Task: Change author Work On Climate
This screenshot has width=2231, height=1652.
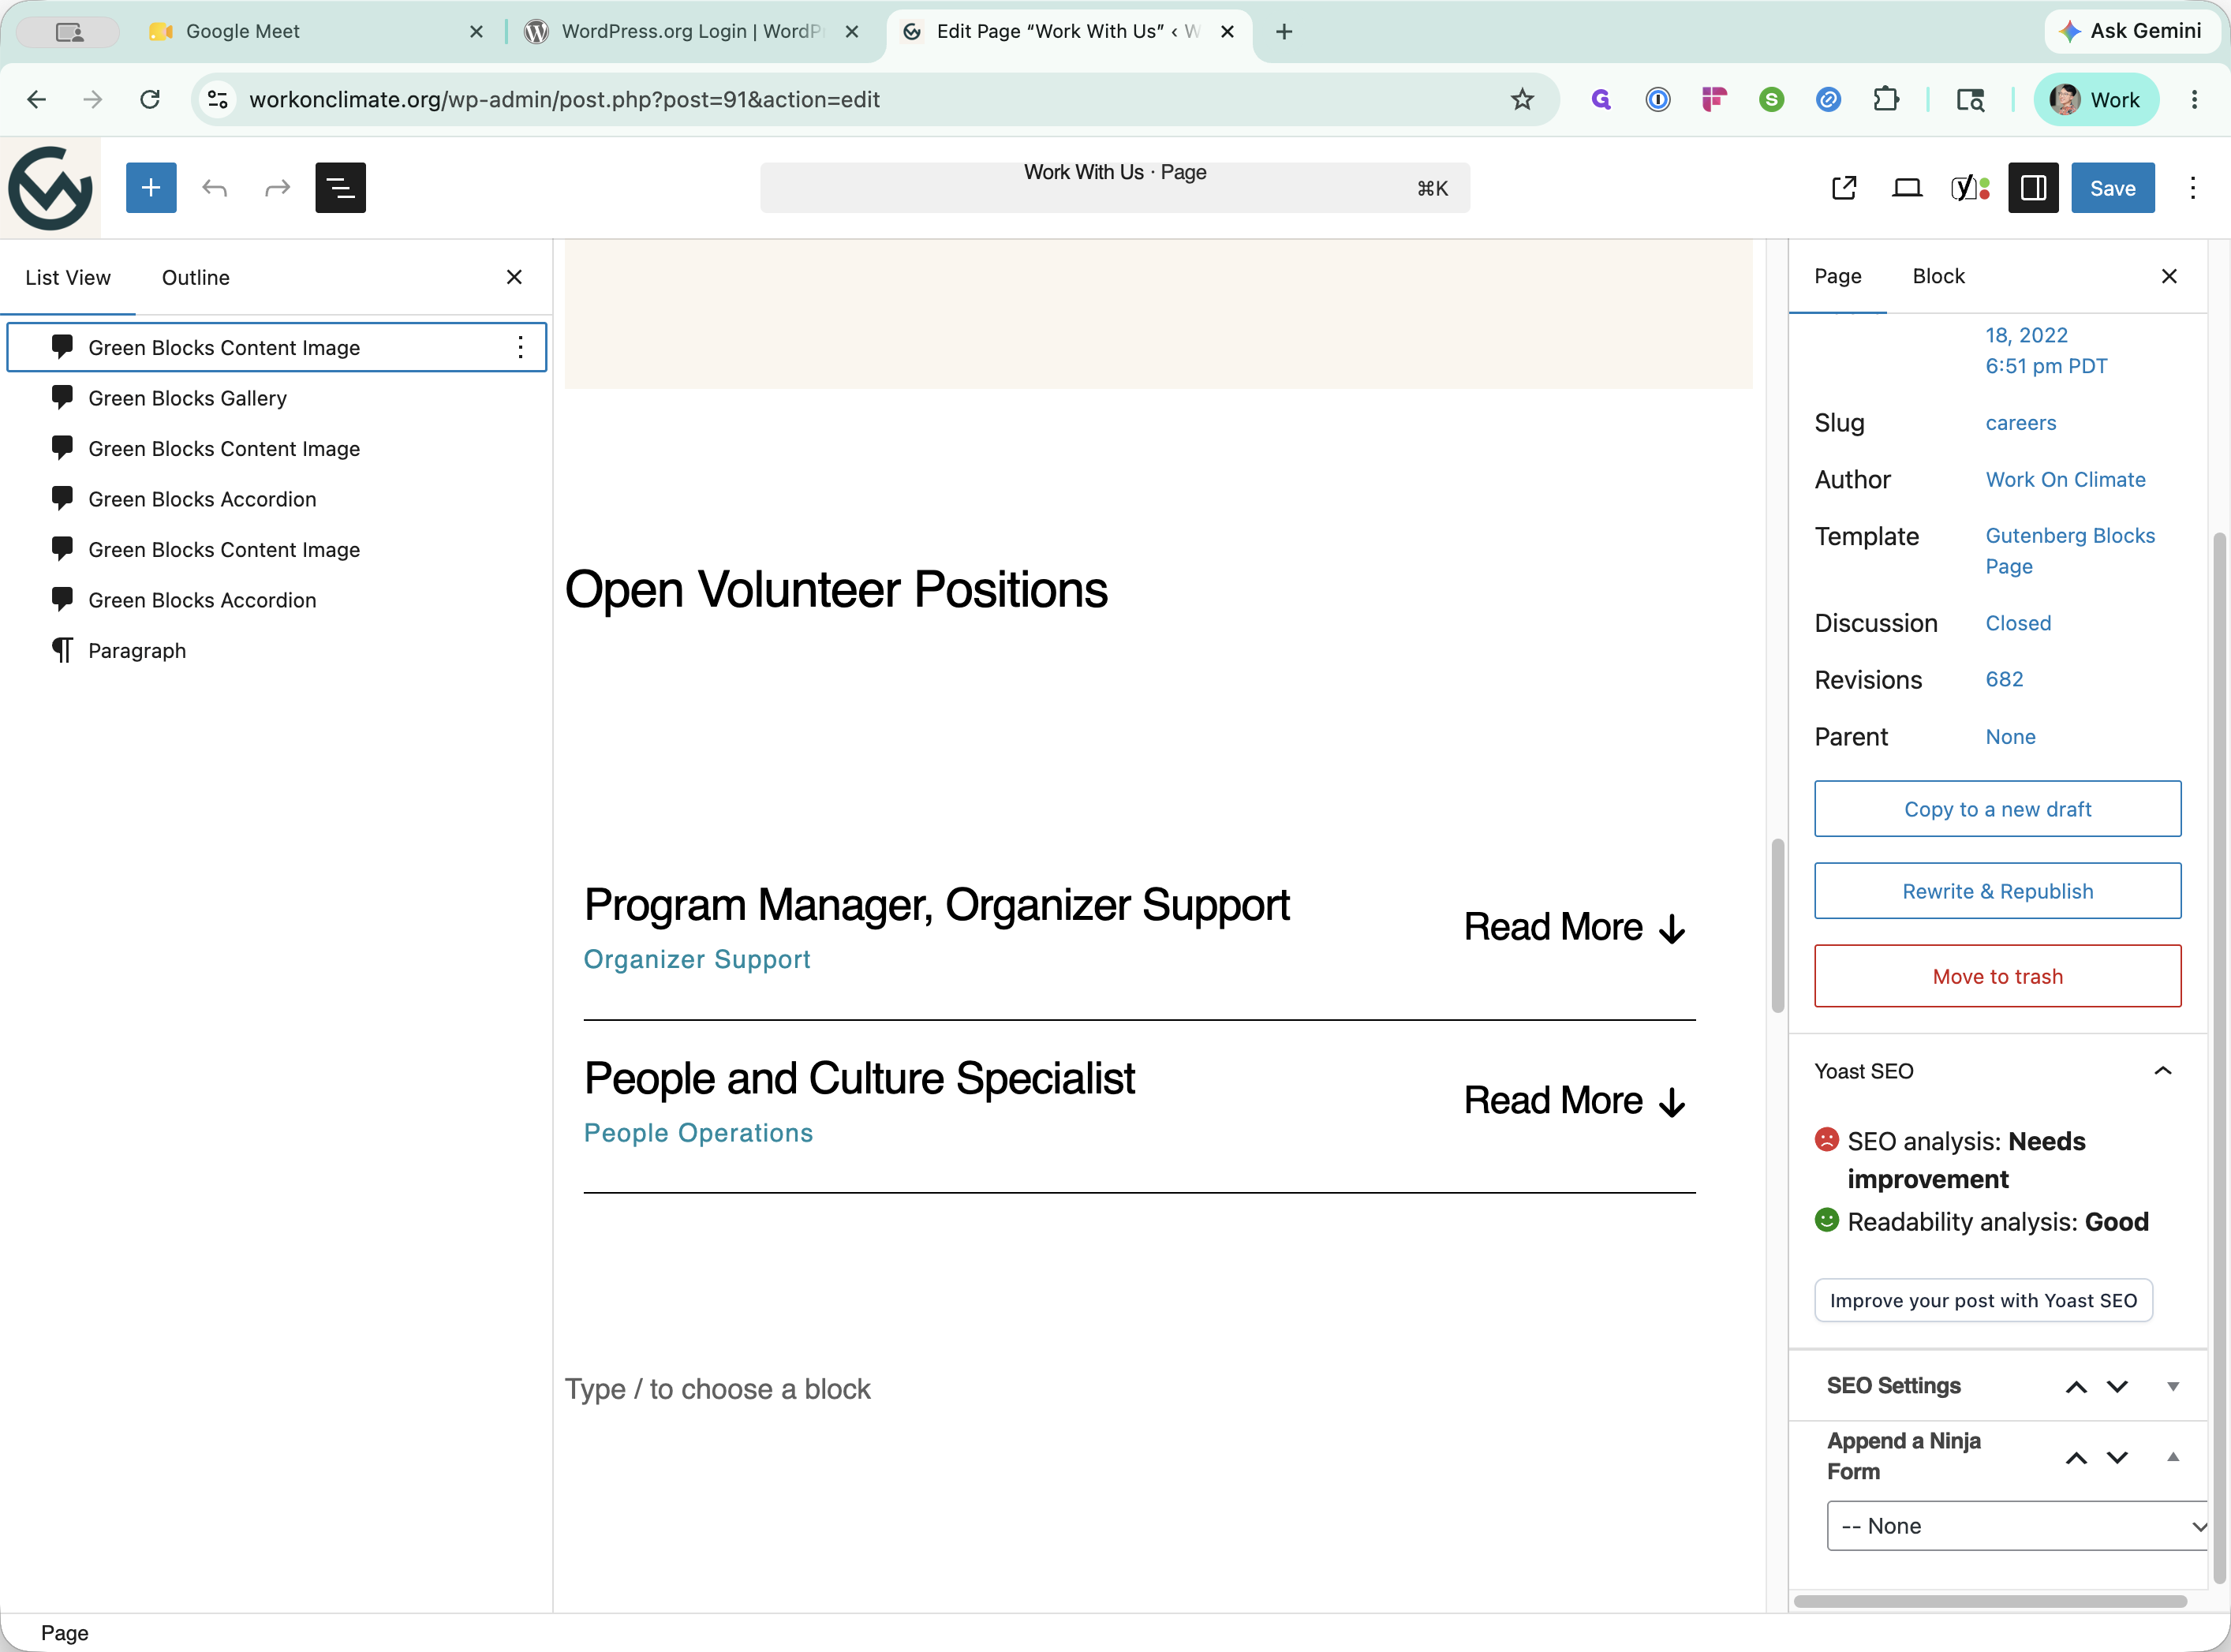Action: 2065,480
